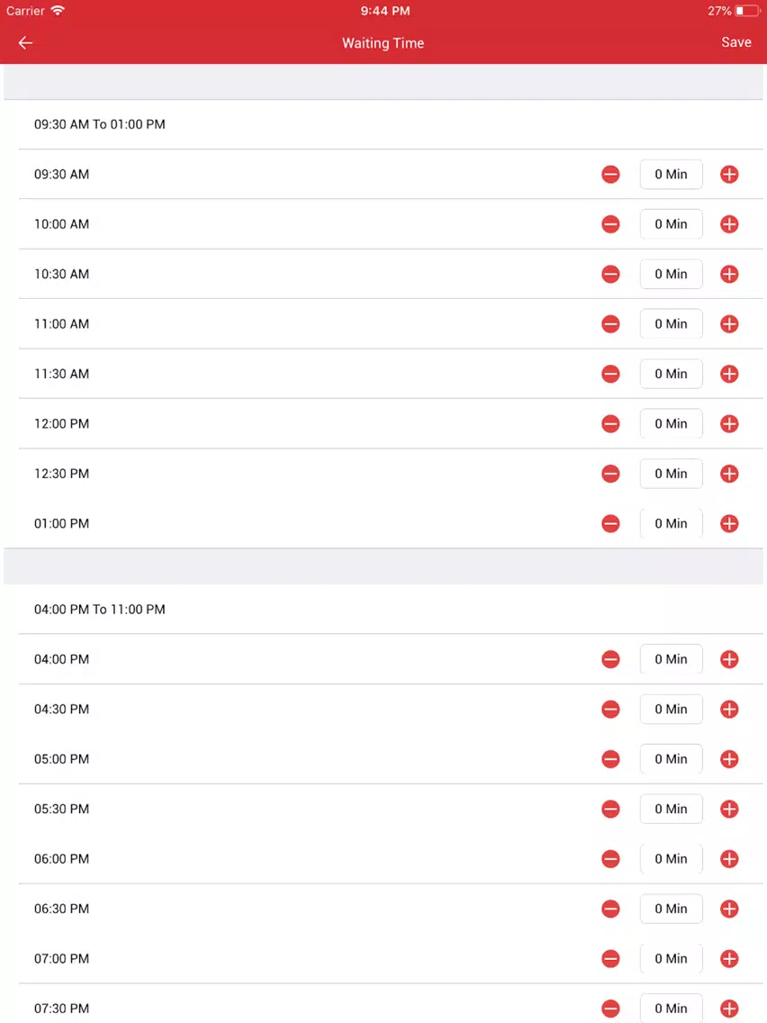Click the minus icon for 06:00 PM

tap(610, 859)
